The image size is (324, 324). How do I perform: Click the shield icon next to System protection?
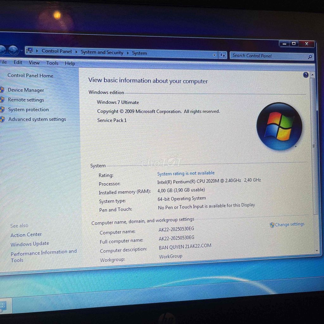tap(2, 109)
